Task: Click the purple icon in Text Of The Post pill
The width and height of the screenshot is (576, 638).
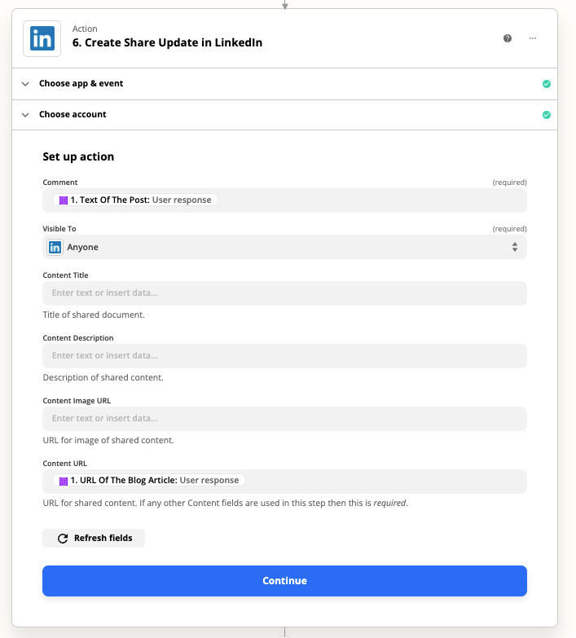Action: pos(64,200)
